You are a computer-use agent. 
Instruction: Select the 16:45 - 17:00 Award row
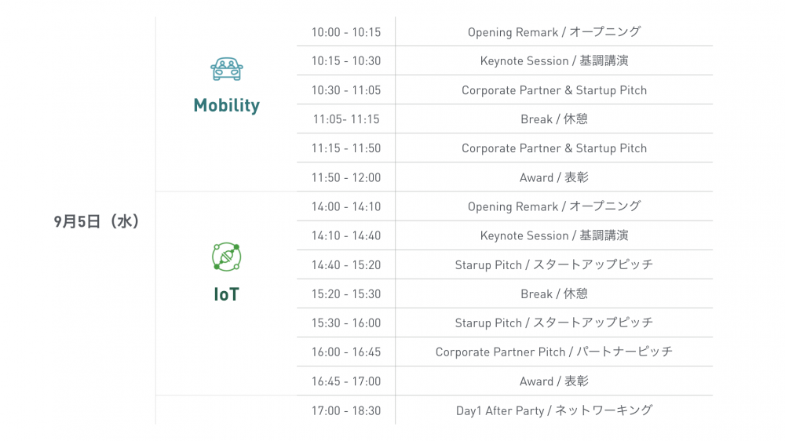tap(505, 381)
